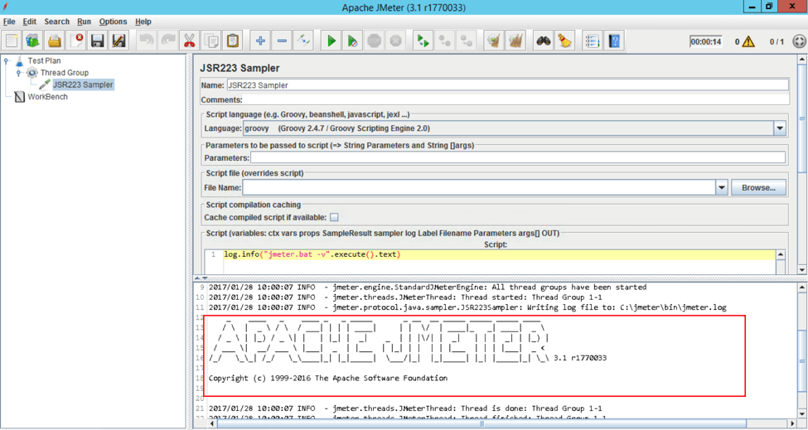Click into the script editor line 1

pos(500,254)
